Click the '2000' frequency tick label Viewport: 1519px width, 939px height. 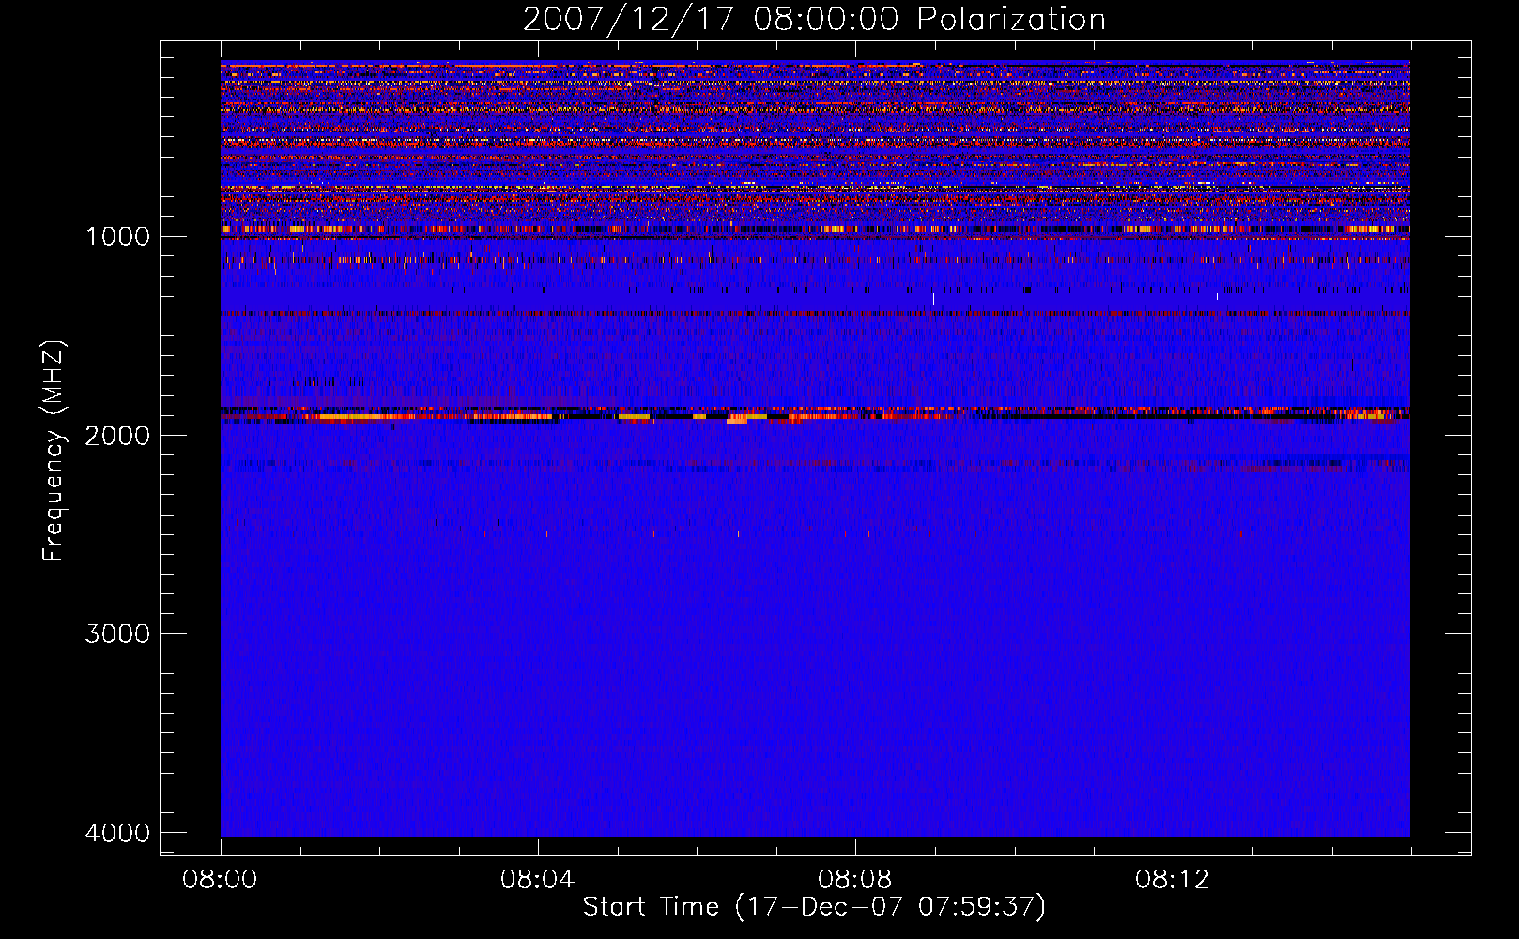click(117, 435)
